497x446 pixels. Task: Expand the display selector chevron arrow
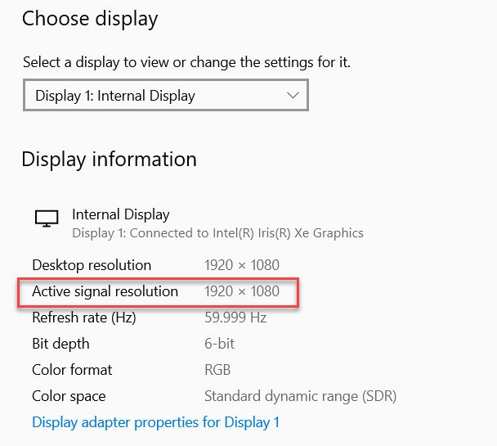[x=293, y=95]
